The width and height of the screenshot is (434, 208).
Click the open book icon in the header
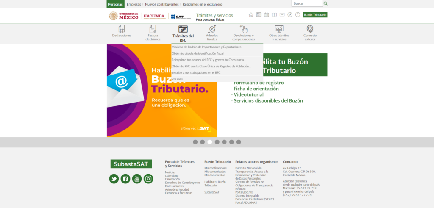[x=274, y=15]
